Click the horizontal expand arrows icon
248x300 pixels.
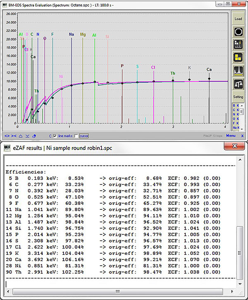pyautogui.click(x=7, y=136)
